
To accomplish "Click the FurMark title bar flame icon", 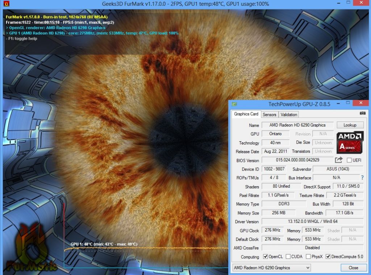I will tap(7, 4).
